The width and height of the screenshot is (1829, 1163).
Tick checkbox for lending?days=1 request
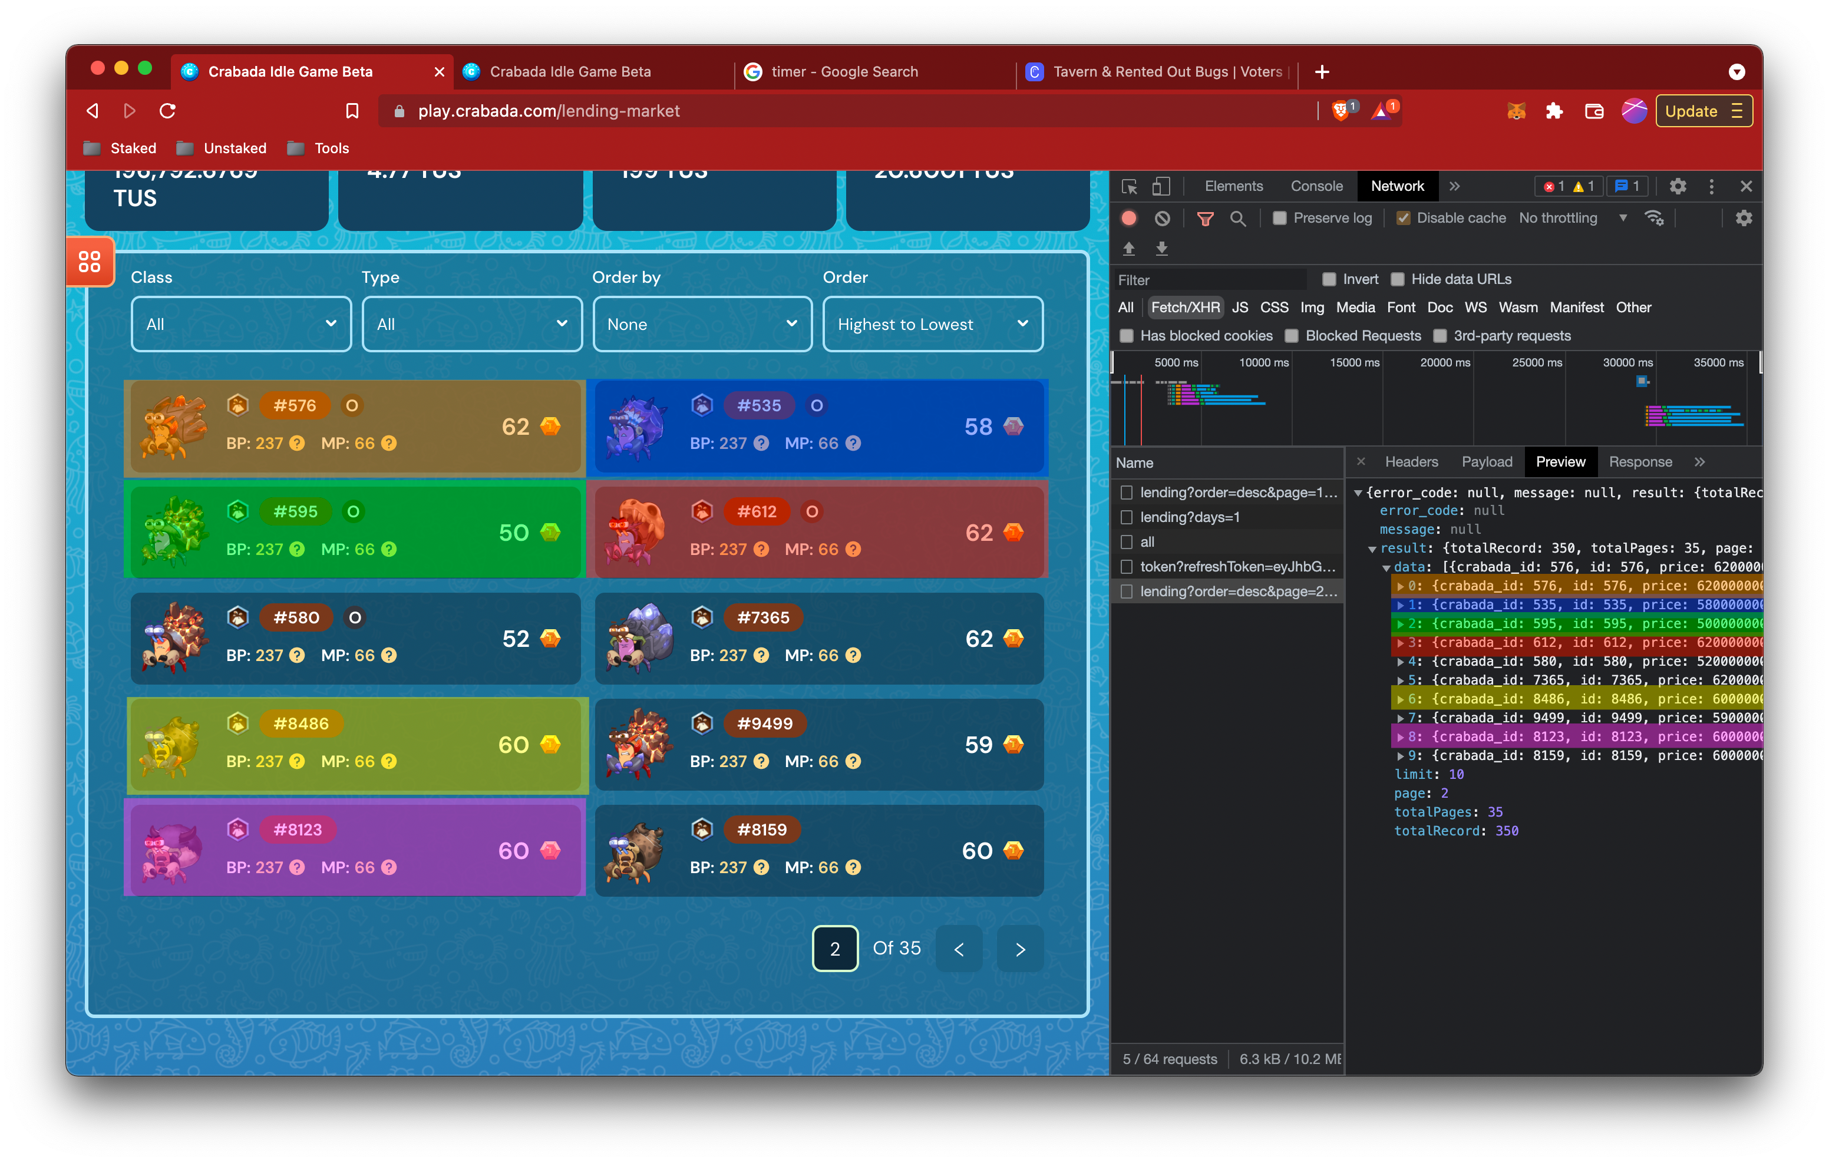click(x=1127, y=517)
